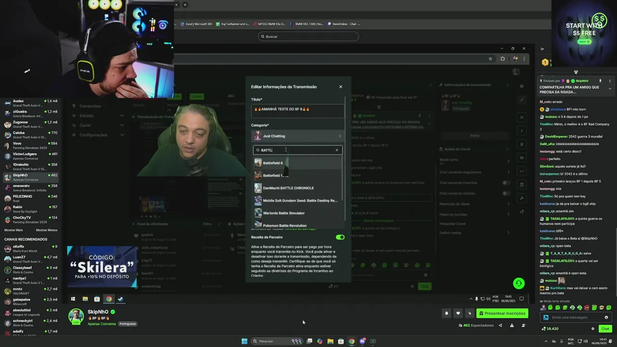The width and height of the screenshot is (617, 347).
Task: Click the user icon next to report
Action: point(523,325)
